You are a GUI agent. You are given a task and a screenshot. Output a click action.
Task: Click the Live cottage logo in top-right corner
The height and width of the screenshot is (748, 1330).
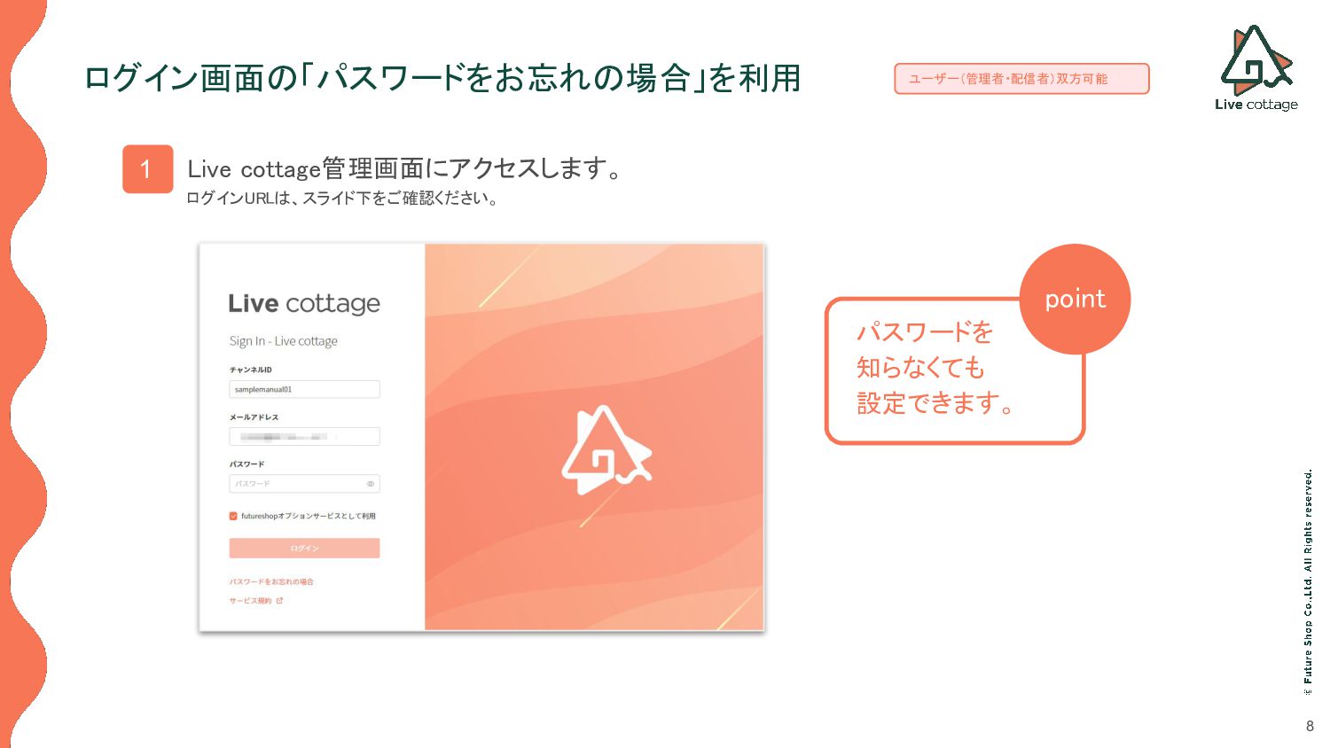[1256, 68]
